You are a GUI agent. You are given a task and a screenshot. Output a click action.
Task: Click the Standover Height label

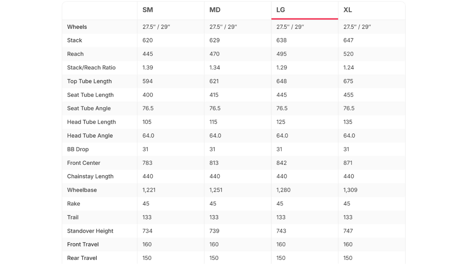click(90, 231)
